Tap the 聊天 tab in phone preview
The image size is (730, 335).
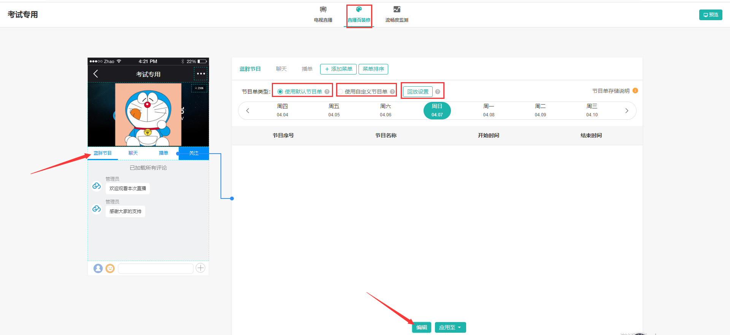click(x=133, y=153)
